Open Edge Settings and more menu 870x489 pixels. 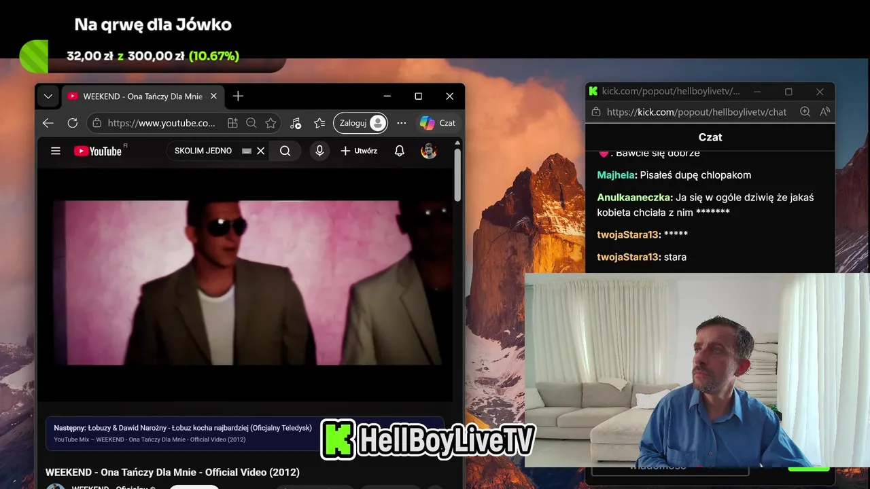pyautogui.click(x=402, y=123)
